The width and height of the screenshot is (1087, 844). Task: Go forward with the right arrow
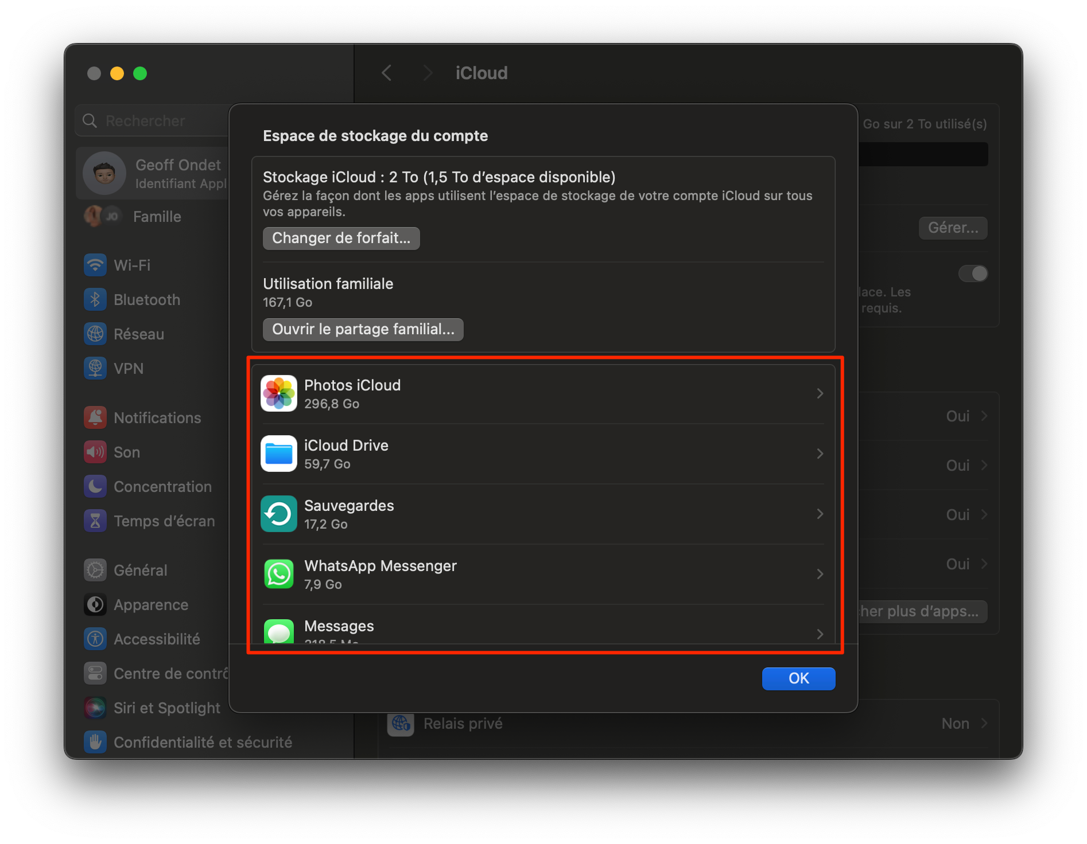[428, 73]
